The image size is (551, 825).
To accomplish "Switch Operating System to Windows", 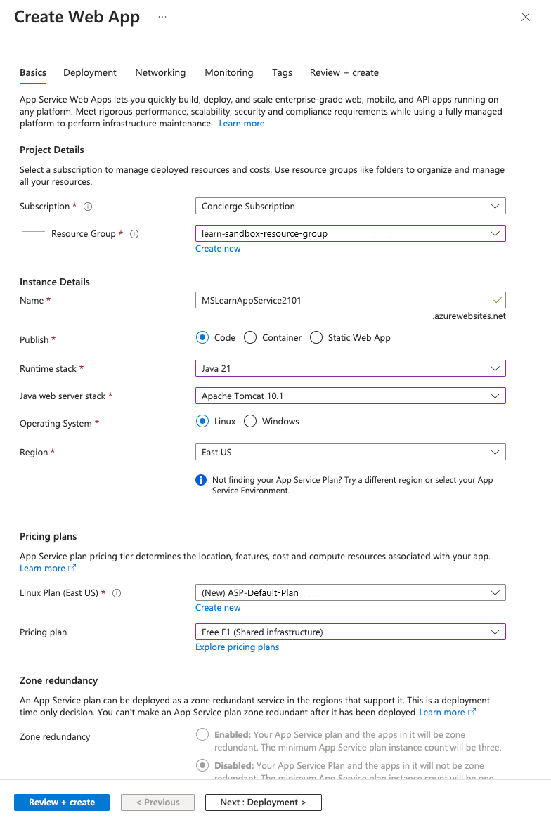I will coord(250,421).
